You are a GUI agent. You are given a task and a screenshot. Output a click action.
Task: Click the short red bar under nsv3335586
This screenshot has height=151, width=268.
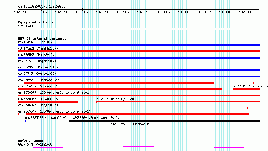click(x=48, y=102)
